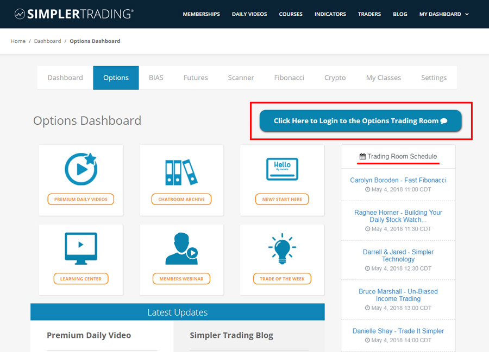Open Danielle Shay - Trade It Simpler link
Image resolution: width=489 pixels, height=352 pixels.
coord(398,331)
